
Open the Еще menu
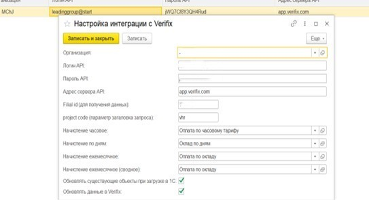[316, 39]
